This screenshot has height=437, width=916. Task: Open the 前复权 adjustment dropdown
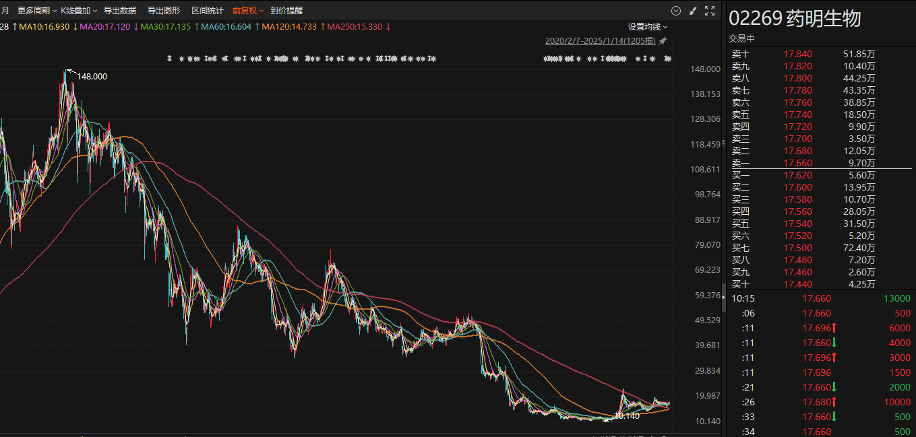tap(248, 11)
